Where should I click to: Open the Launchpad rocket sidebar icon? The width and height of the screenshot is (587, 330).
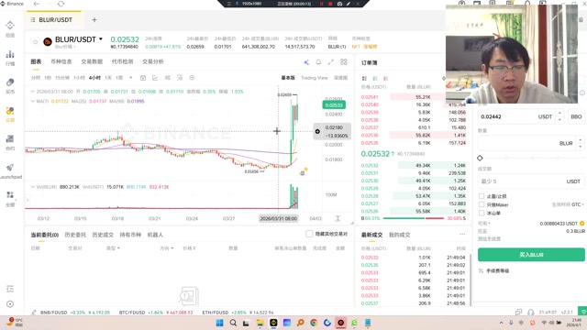(x=10, y=167)
